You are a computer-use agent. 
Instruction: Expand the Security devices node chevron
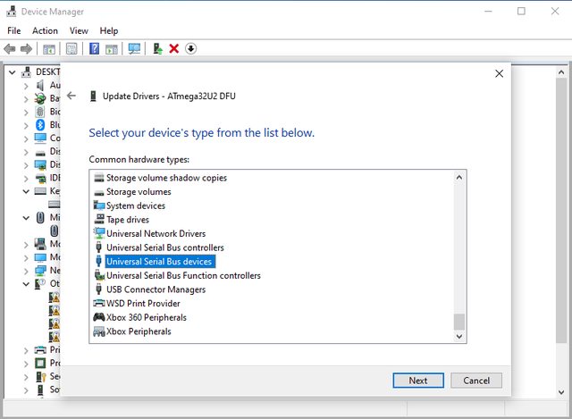click(x=26, y=377)
